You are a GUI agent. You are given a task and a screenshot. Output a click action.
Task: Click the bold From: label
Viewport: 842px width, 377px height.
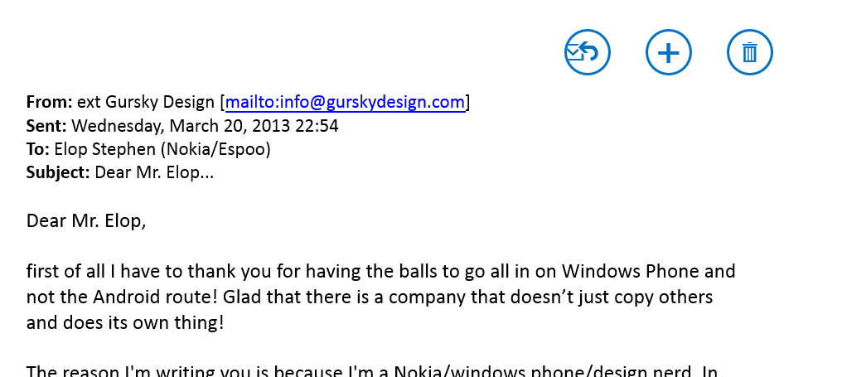50,102
